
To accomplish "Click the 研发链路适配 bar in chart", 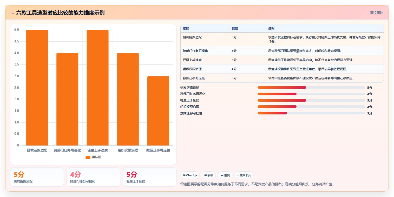I will (x=37, y=88).
